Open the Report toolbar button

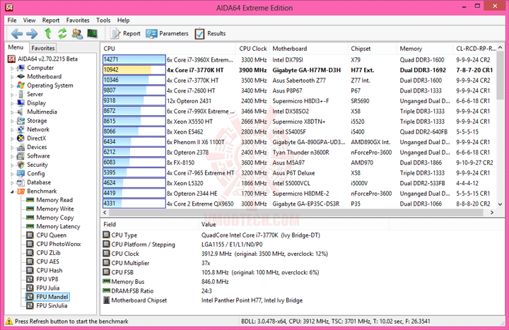[x=125, y=33]
